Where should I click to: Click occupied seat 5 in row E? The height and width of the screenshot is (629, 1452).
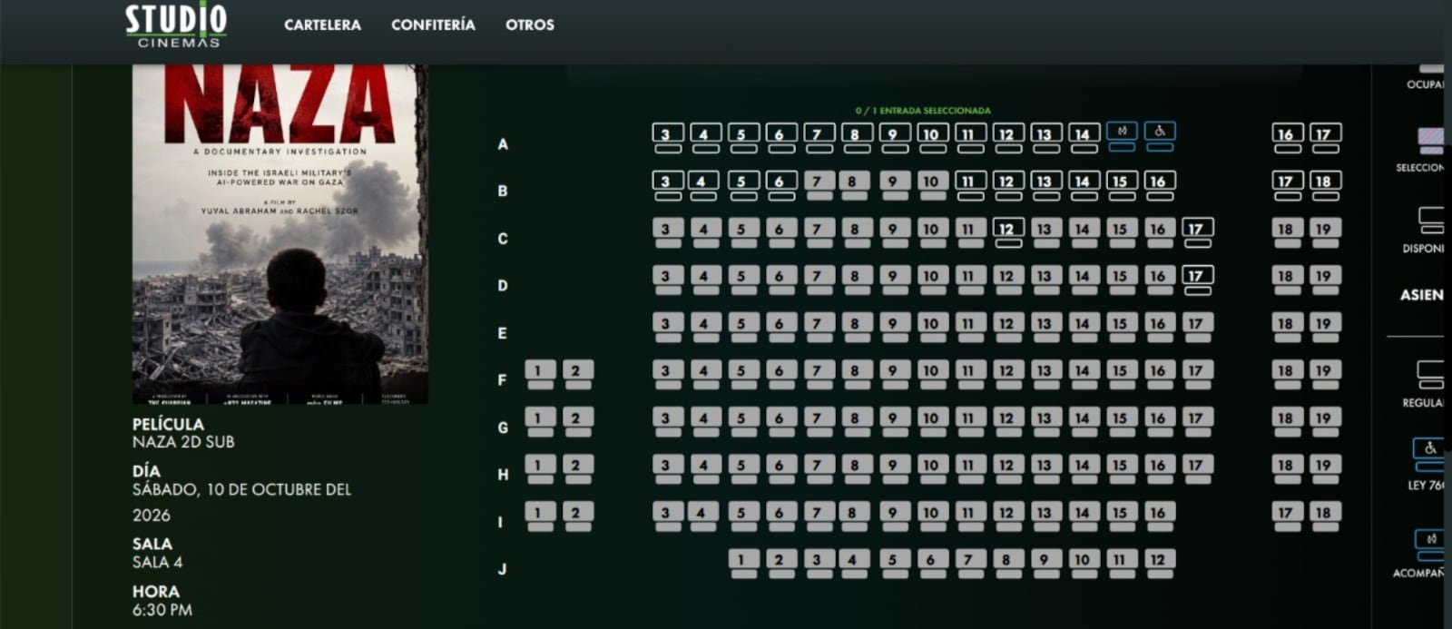743,327
